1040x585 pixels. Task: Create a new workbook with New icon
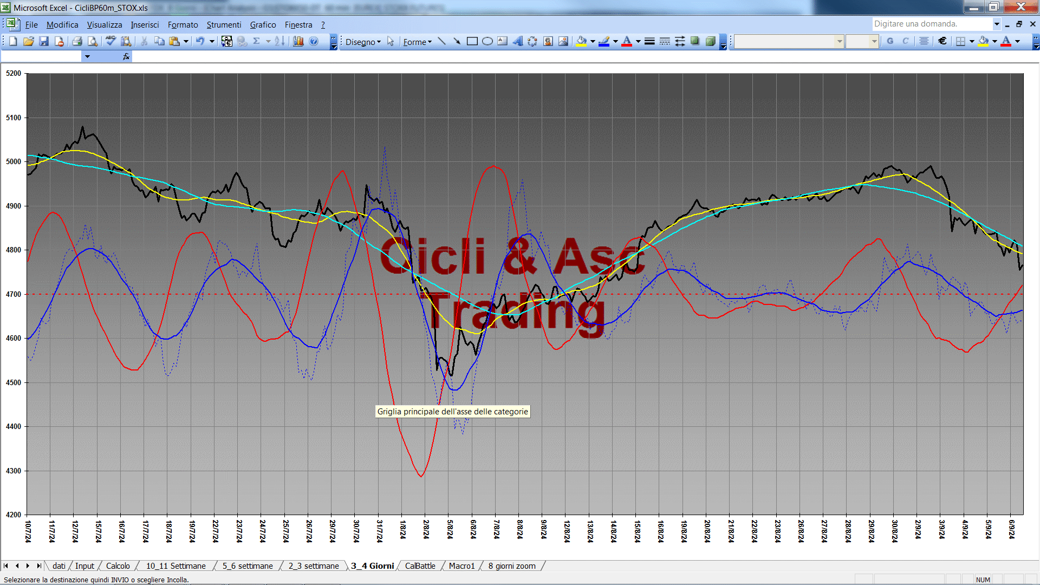click(x=14, y=41)
